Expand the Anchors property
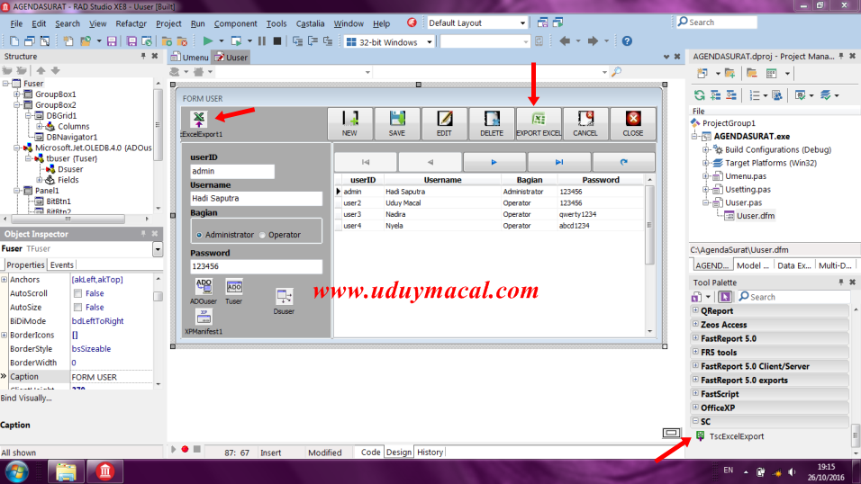 (5, 279)
